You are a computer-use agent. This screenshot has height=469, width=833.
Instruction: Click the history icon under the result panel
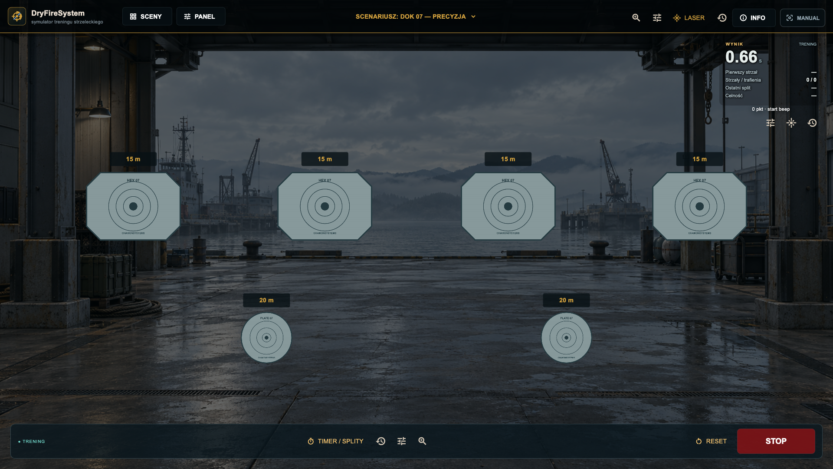pos(812,123)
